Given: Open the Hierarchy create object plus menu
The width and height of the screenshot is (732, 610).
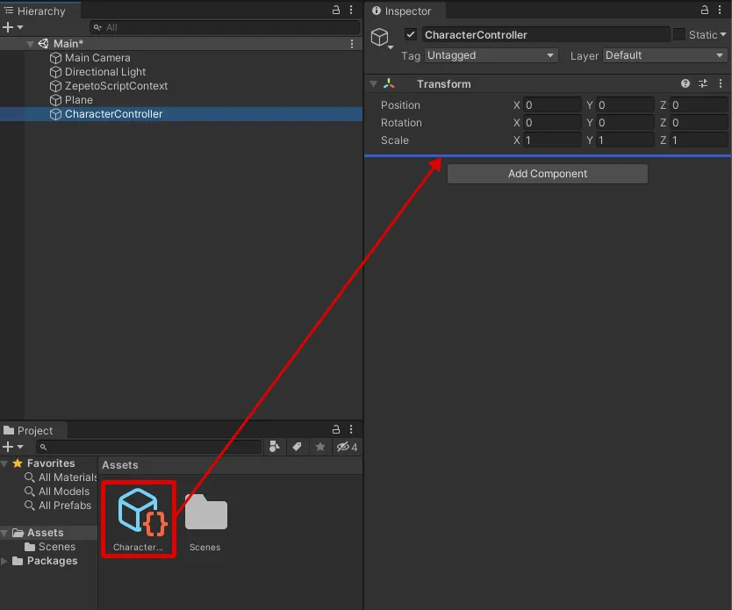Looking at the screenshot, I should click(12, 27).
